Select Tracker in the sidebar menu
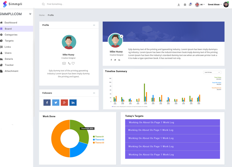The width and height of the screenshot is (232, 167). (x=9, y=65)
